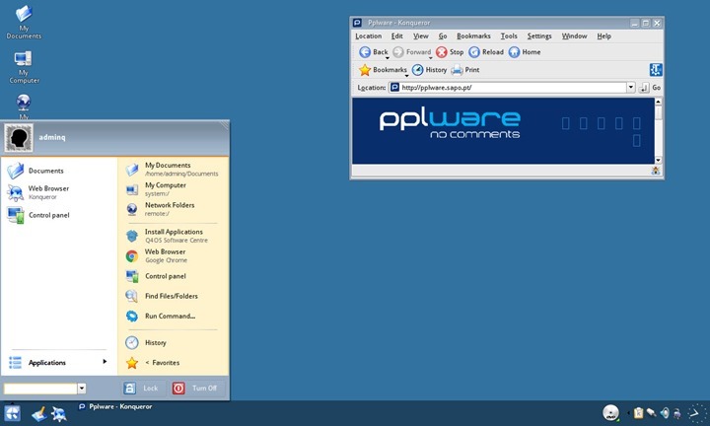Open My Computer system:/ entry
The height and width of the screenshot is (426, 710).
pos(173,188)
